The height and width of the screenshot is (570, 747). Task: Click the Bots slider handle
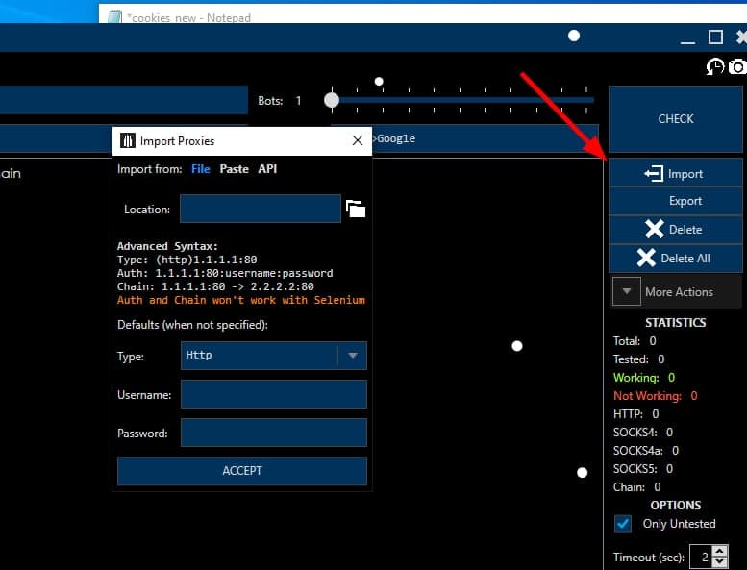click(332, 100)
